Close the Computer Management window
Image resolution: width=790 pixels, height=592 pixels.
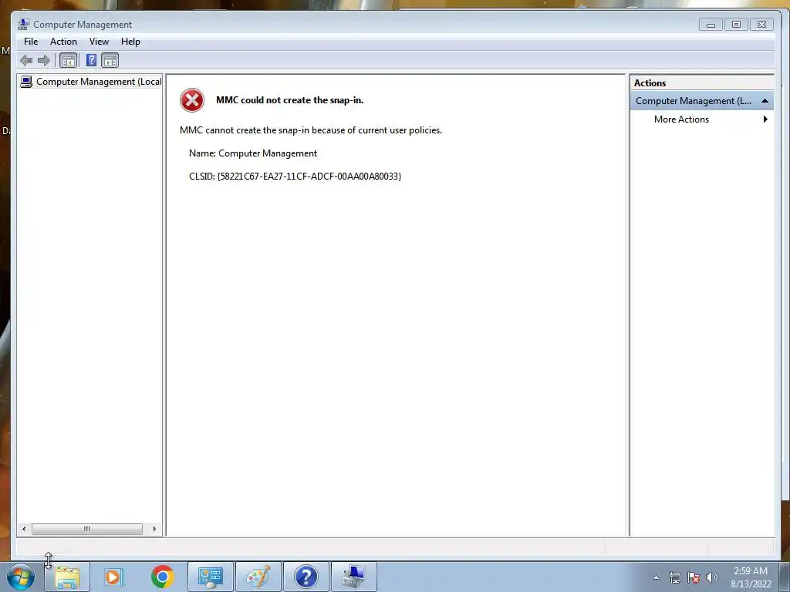point(761,24)
